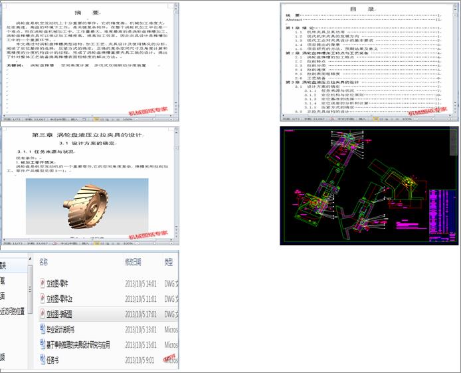Open the 2.4 拉削速度 contents entry
Viewport: 461px width, 373px height.
click(368, 70)
